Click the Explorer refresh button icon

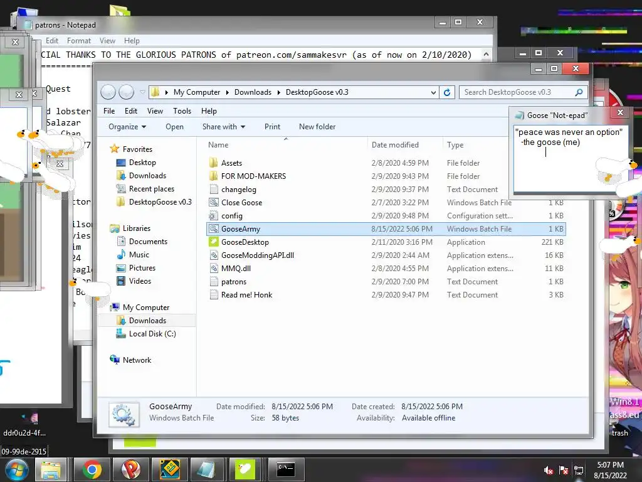447,92
